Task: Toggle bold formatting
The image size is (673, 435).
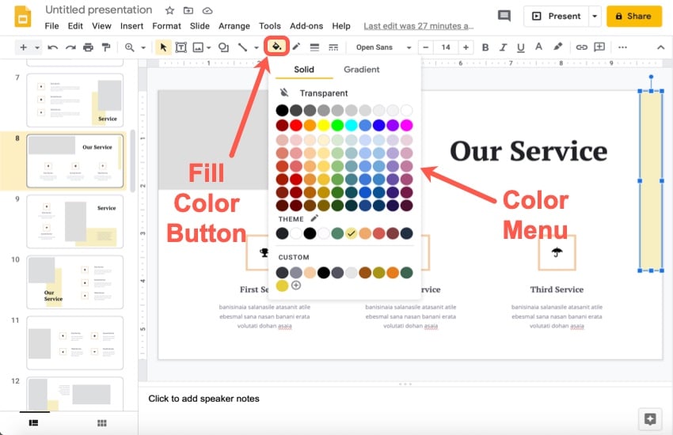Action: coord(485,47)
